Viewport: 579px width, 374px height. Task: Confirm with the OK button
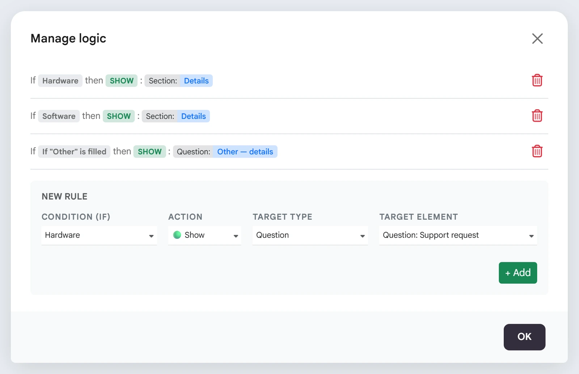click(524, 337)
